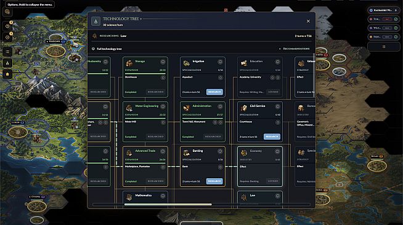Show info for the Administration technology

click(220, 106)
